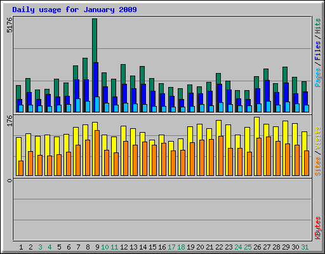Viewport: 325px width, 254px height.
Task: Click the Hits legend label
Action: 318,26
